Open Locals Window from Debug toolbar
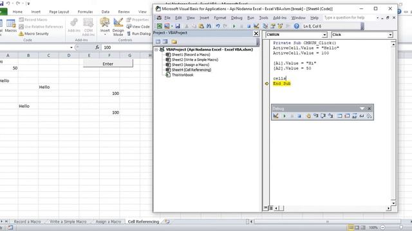Image resolution: width=412 pixels, height=231 pixels. (339, 116)
